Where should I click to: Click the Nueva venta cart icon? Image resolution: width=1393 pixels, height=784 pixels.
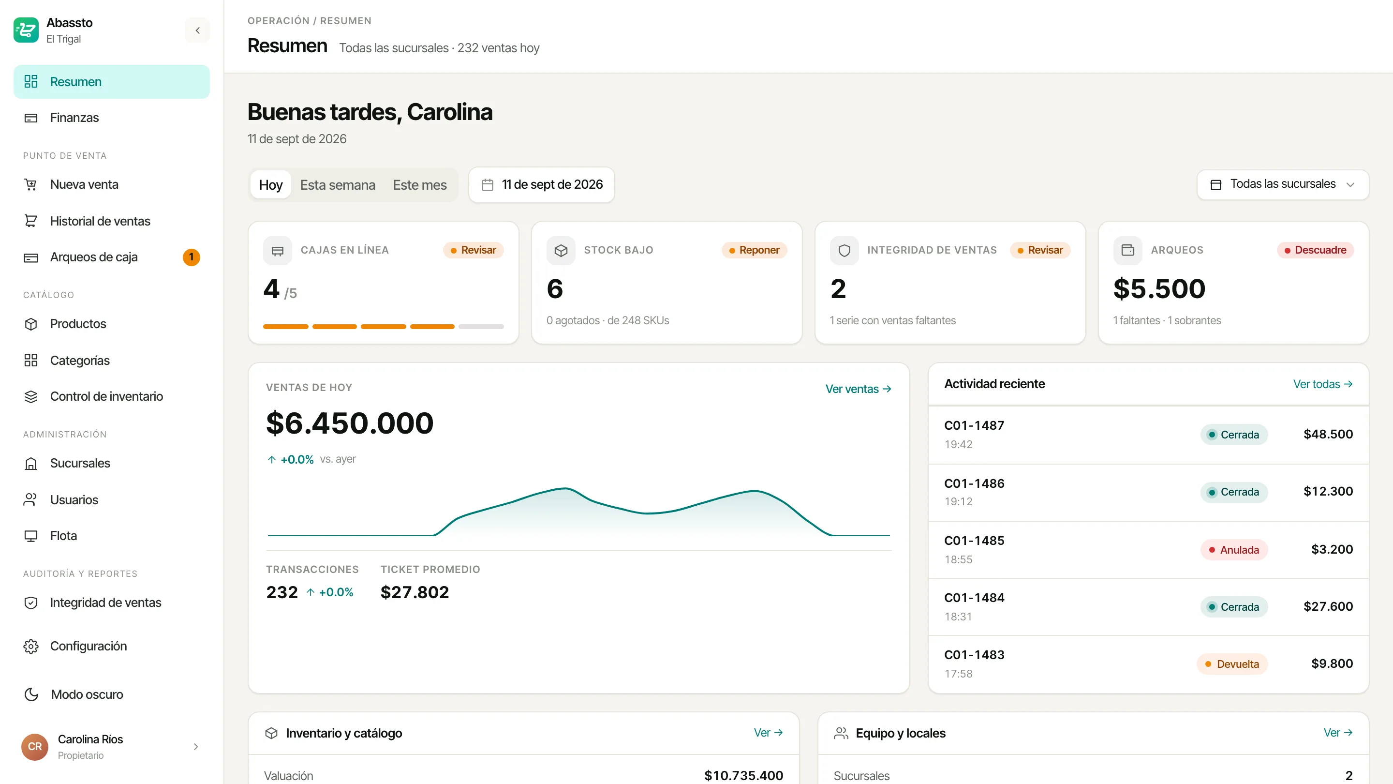[x=31, y=184]
